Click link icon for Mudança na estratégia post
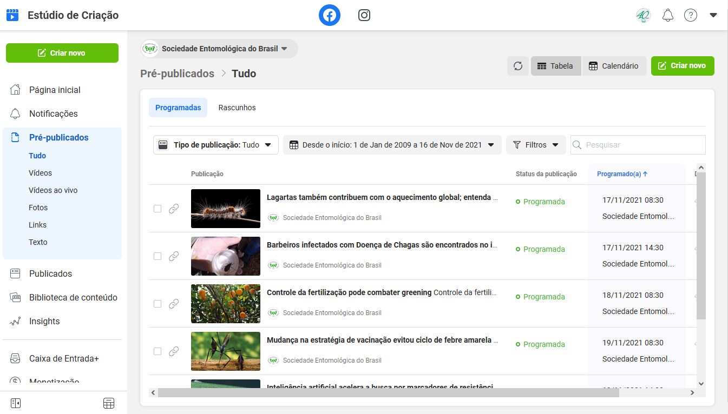 (x=174, y=351)
